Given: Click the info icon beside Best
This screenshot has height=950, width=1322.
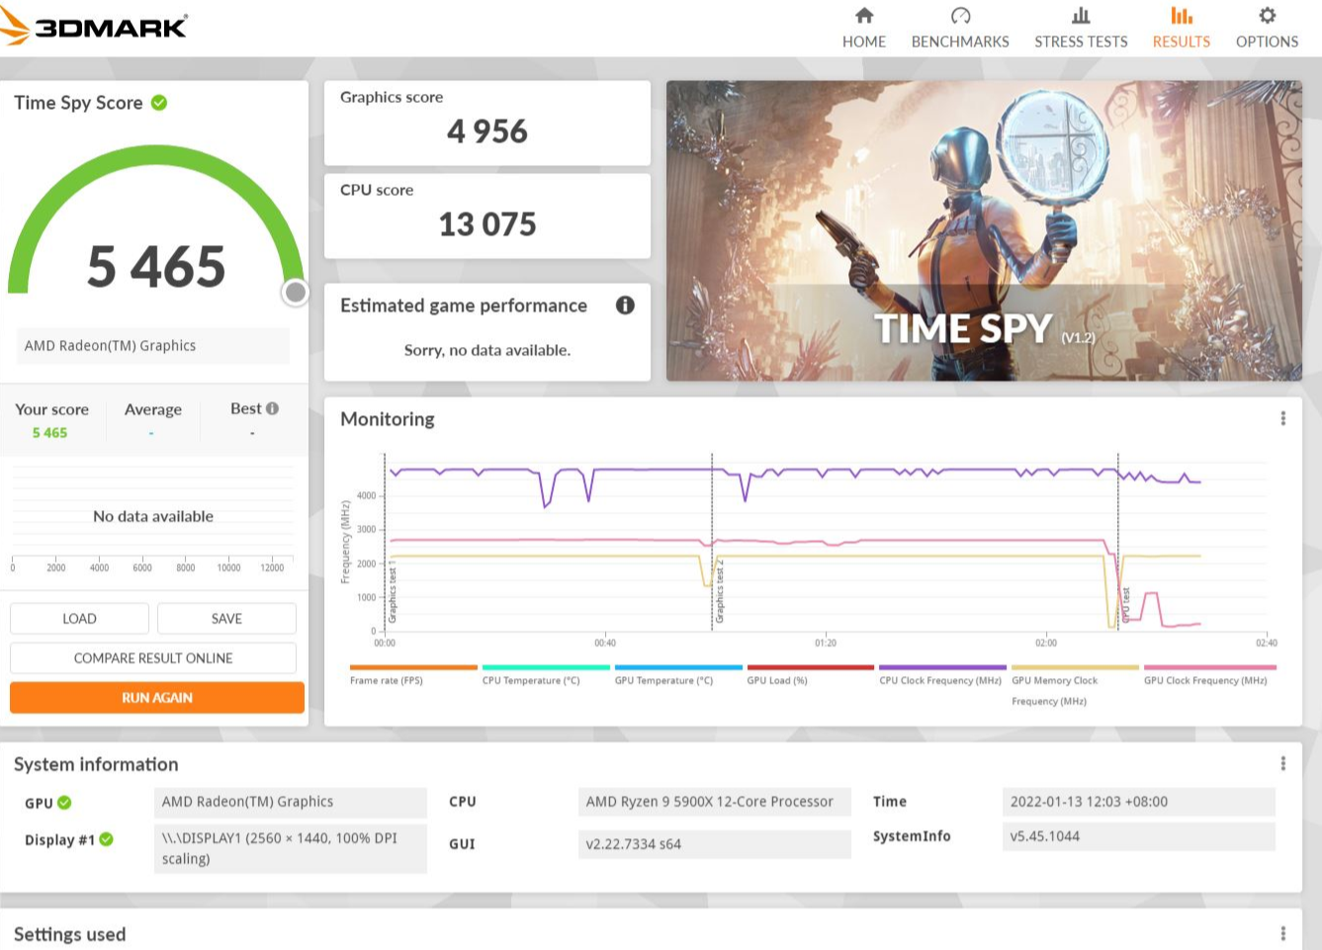Looking at the screenshot, I should click(272, 408).
